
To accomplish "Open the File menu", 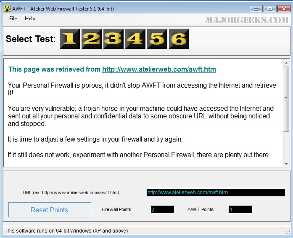I will coord(13,19).
